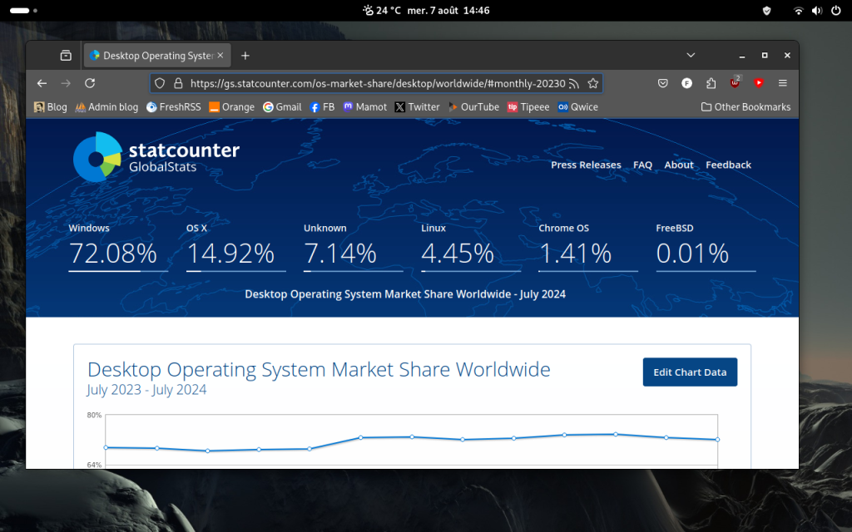Maximize the Firefox window

pos(765,56)
